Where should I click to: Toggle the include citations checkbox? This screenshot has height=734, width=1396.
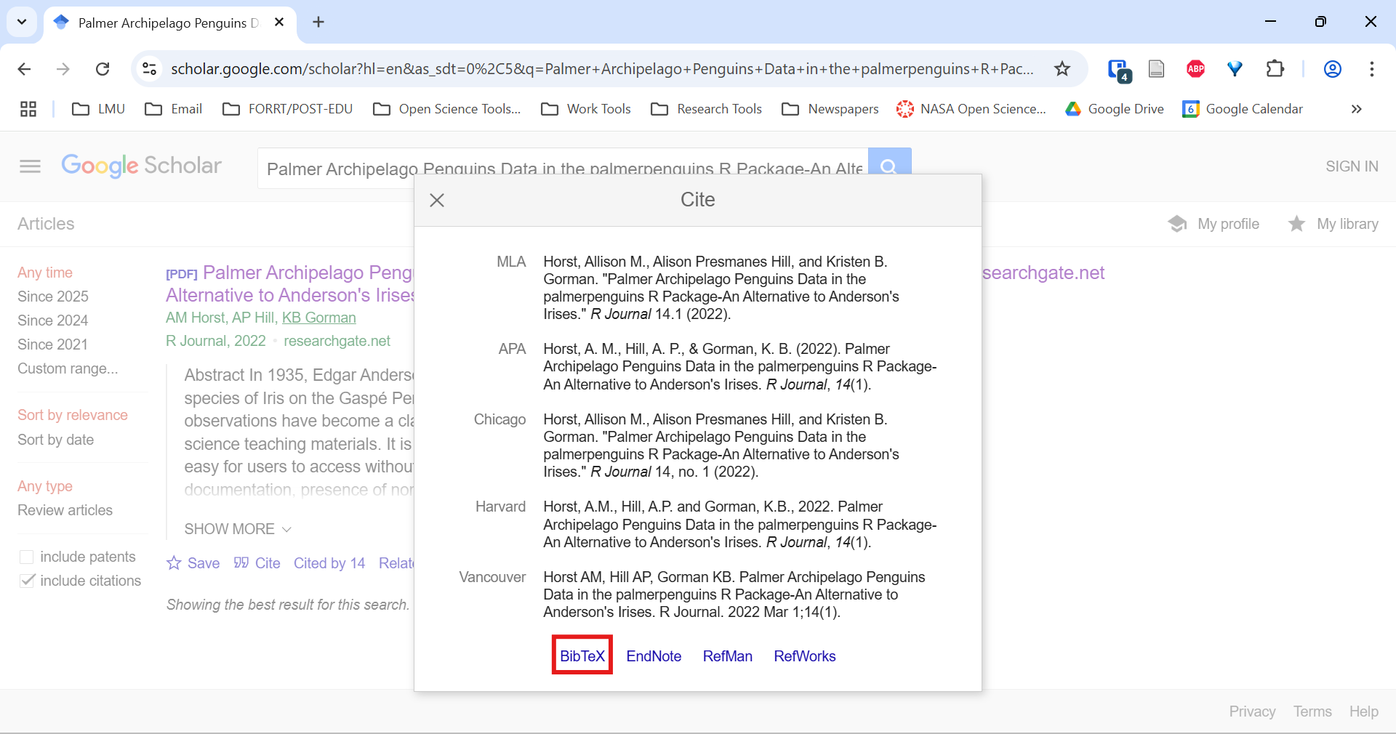(27, 581)
